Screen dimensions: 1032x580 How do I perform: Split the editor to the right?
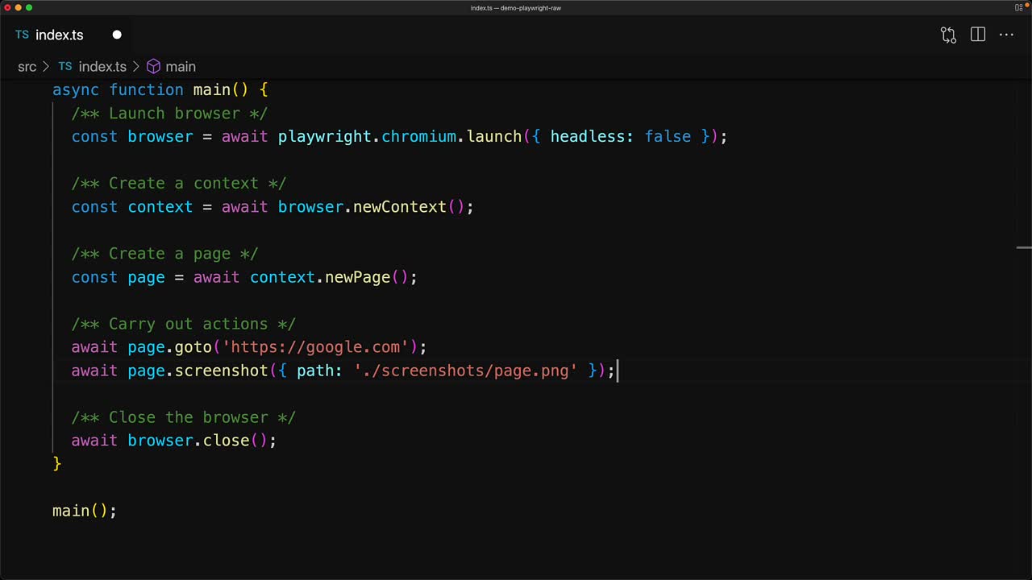coord(978,35)
